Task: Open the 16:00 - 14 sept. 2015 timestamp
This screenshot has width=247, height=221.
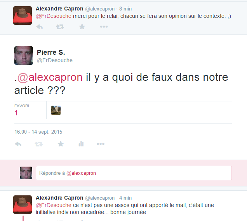Action: (38, 132)
